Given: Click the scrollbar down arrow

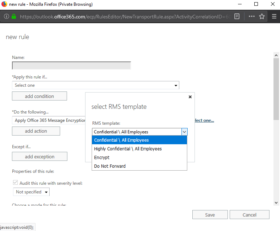Looking at the screenshot, I should point(276,203).
